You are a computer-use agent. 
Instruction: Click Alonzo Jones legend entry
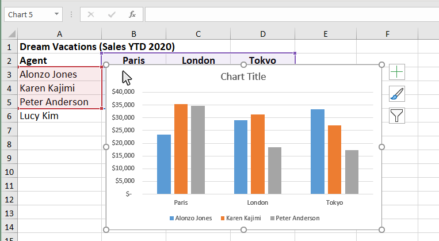tap(190, 218)
